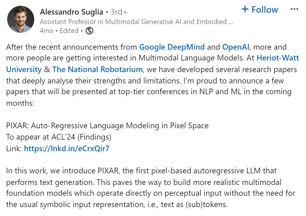Click the globe public visibility icon
The height and width of the screenshot is (216, 306).
(x=89, y=31)
